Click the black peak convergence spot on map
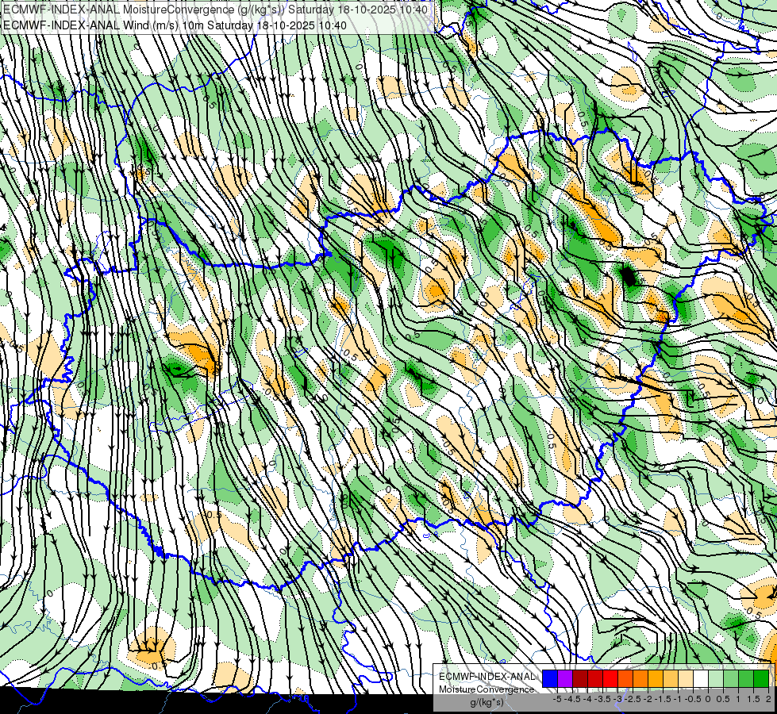 (x=629, y=276)
